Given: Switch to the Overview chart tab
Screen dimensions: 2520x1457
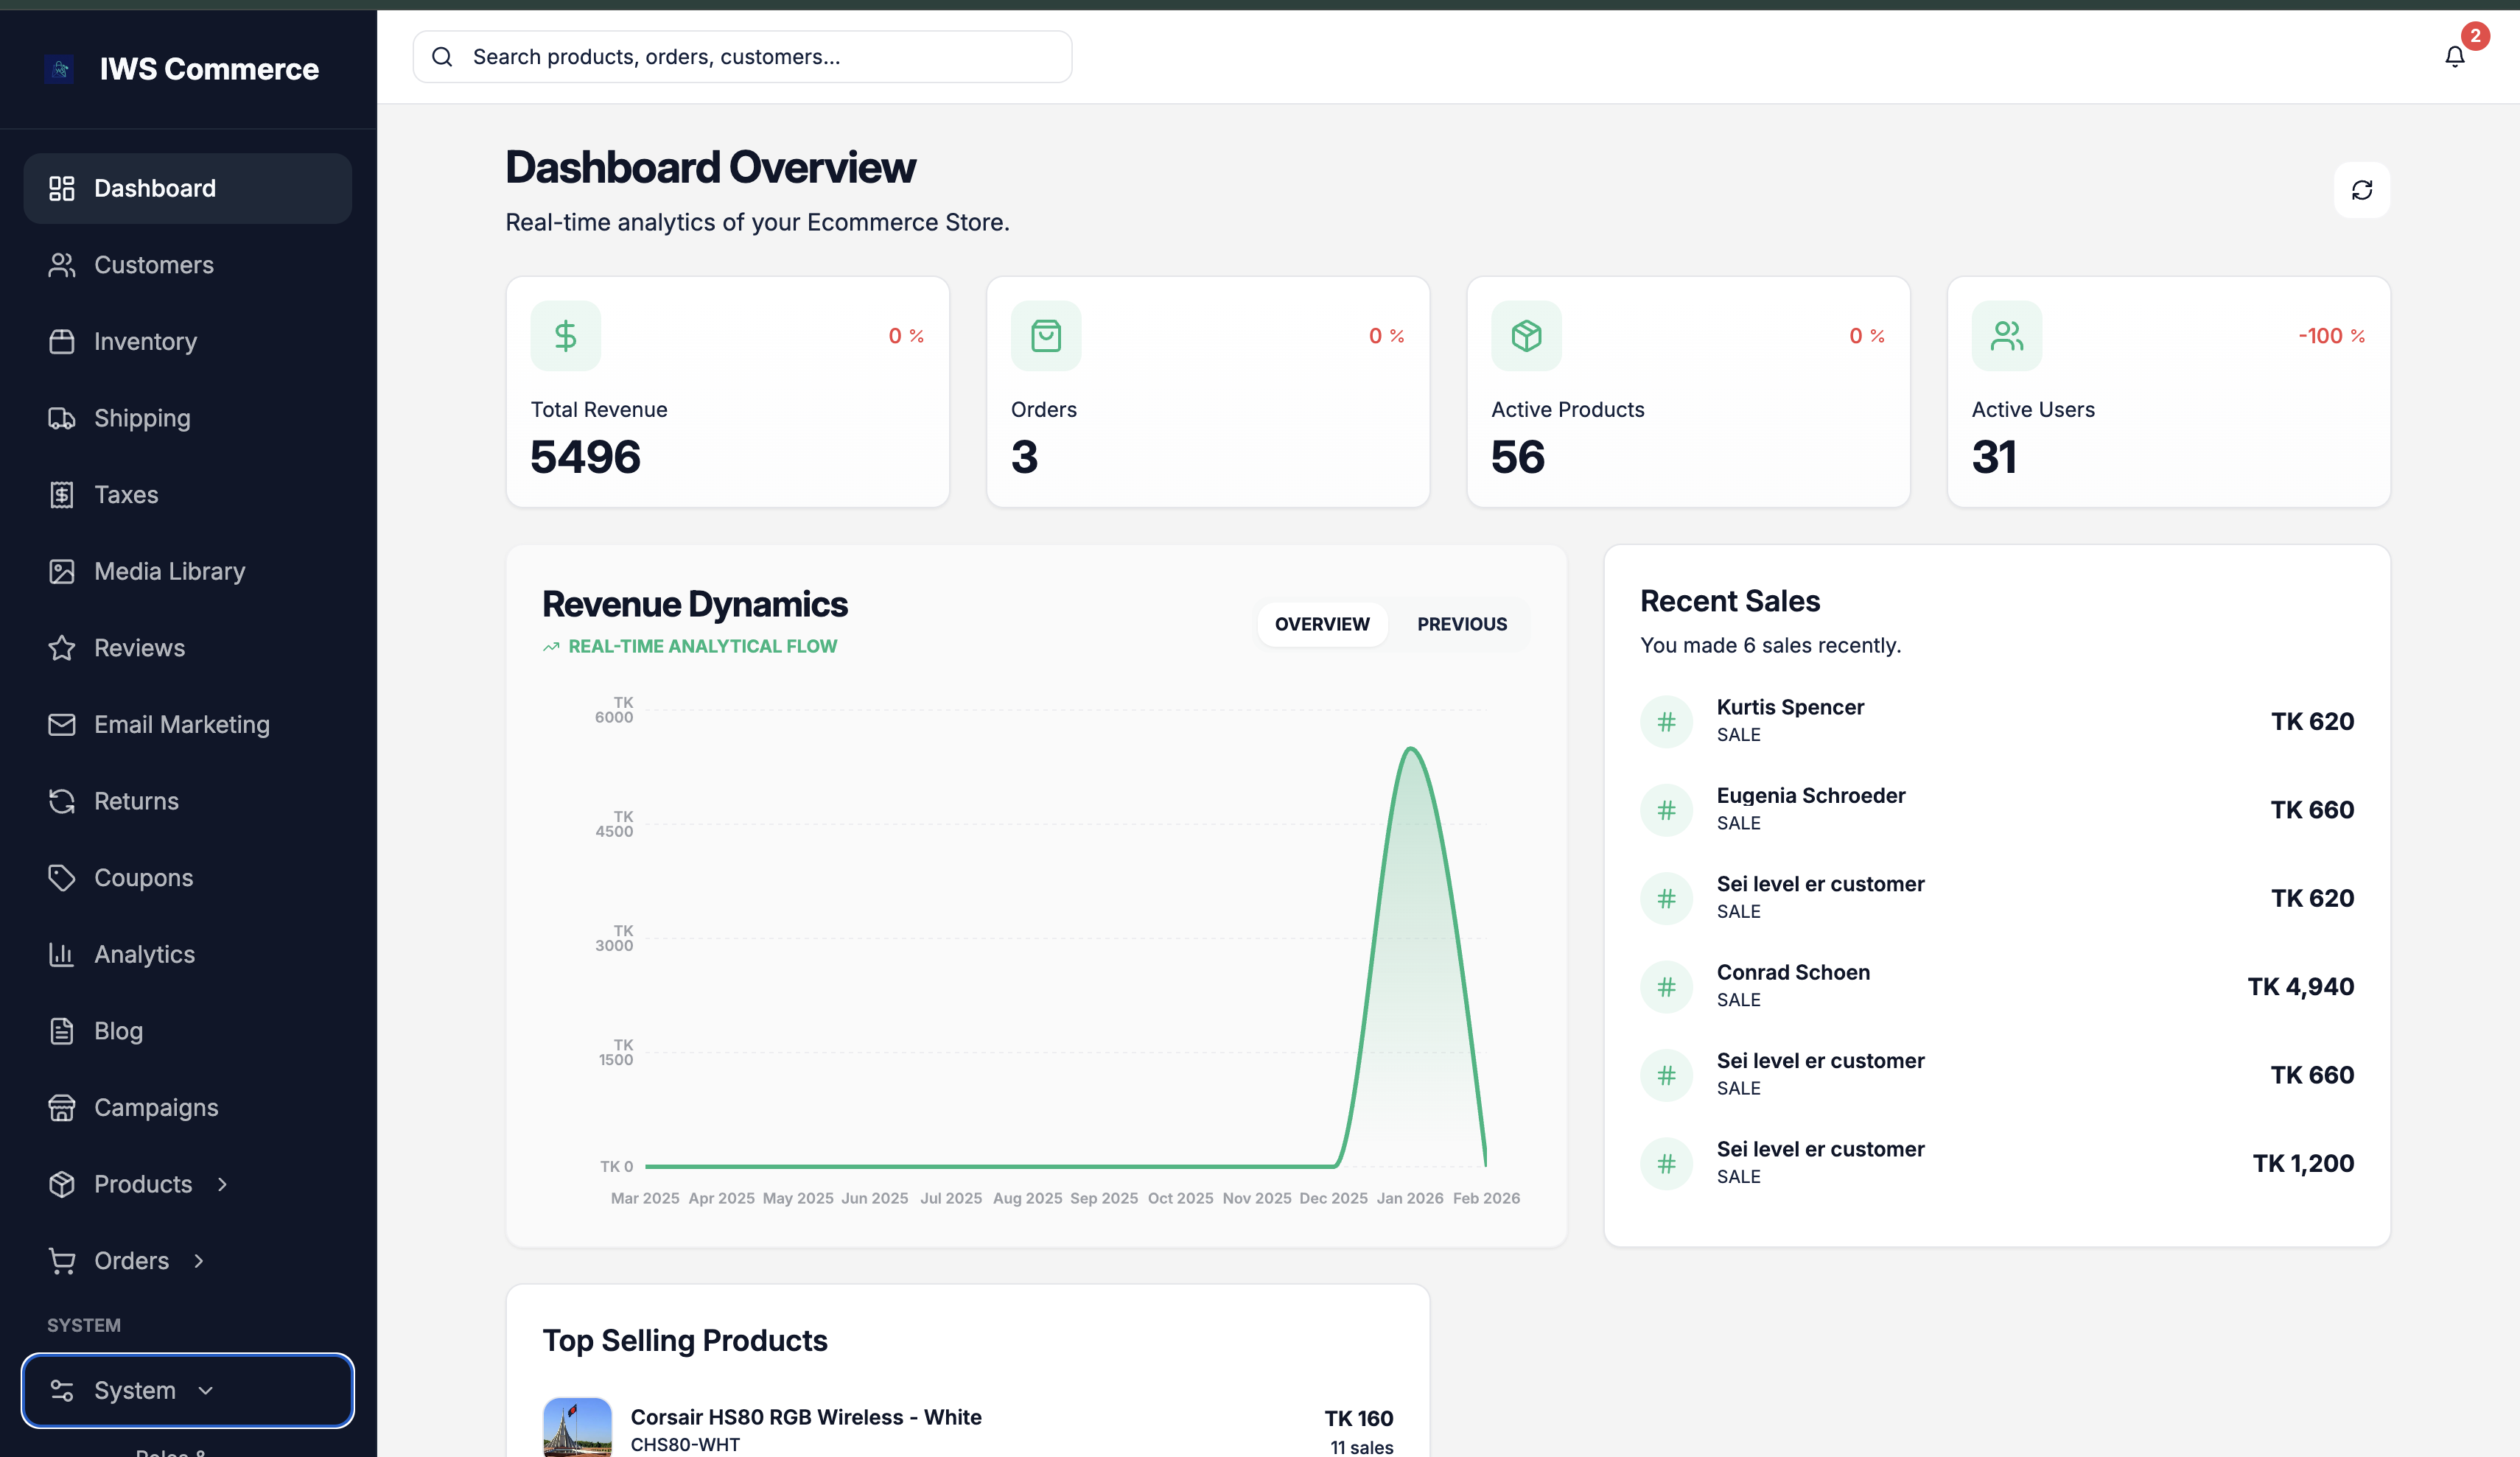Looking at the screenshot, I should click(x=1321, y=624).
